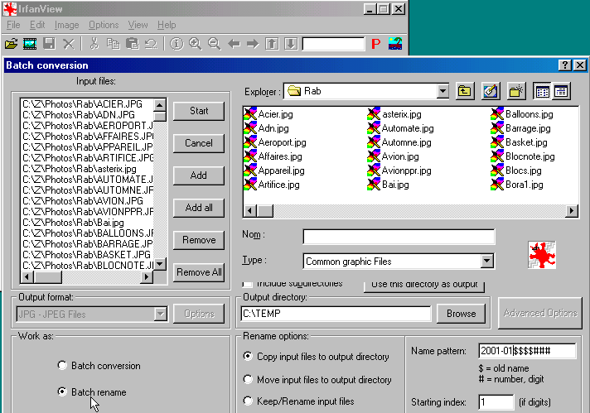
Task: Select the Batch conversion radio button
Action: point(62,366)
